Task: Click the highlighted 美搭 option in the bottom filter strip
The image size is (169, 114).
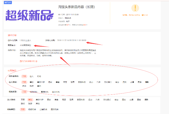Action: (30, 100)
